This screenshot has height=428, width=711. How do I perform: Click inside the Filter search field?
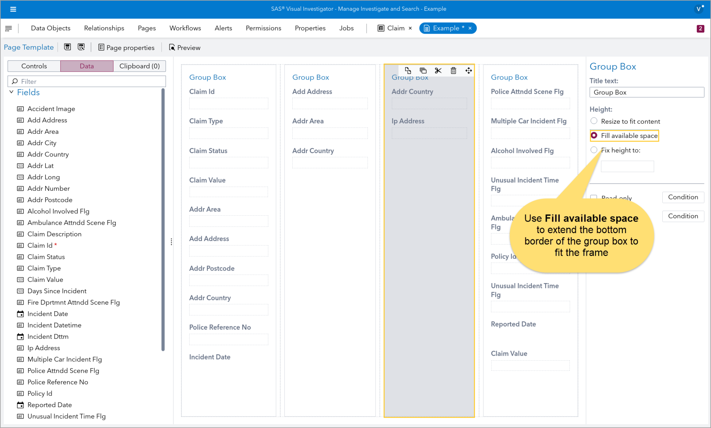[87, 81]
